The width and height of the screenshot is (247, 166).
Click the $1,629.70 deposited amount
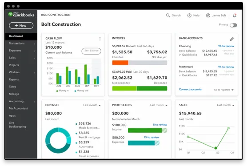point(157,78)
